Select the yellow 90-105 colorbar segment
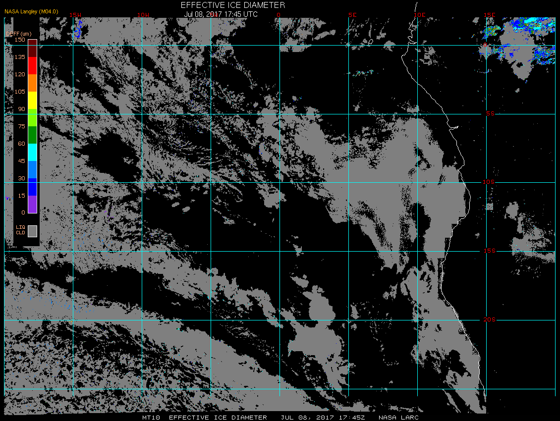This screenshot has height=421, width=560. tap(33, 101)
